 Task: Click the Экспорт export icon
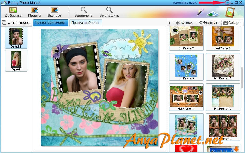[54, 10]
